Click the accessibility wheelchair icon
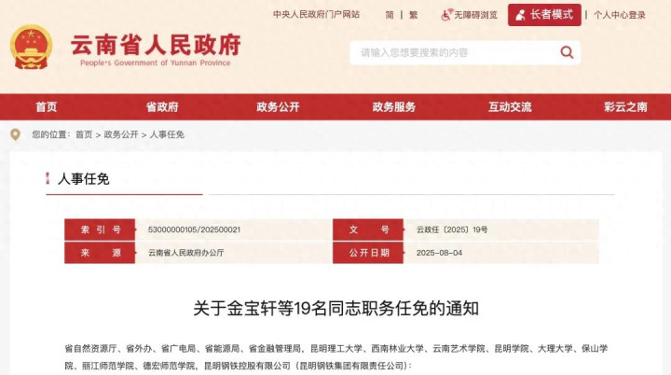The width and height of the screenshot is (671, 375). tap(446, 15)
